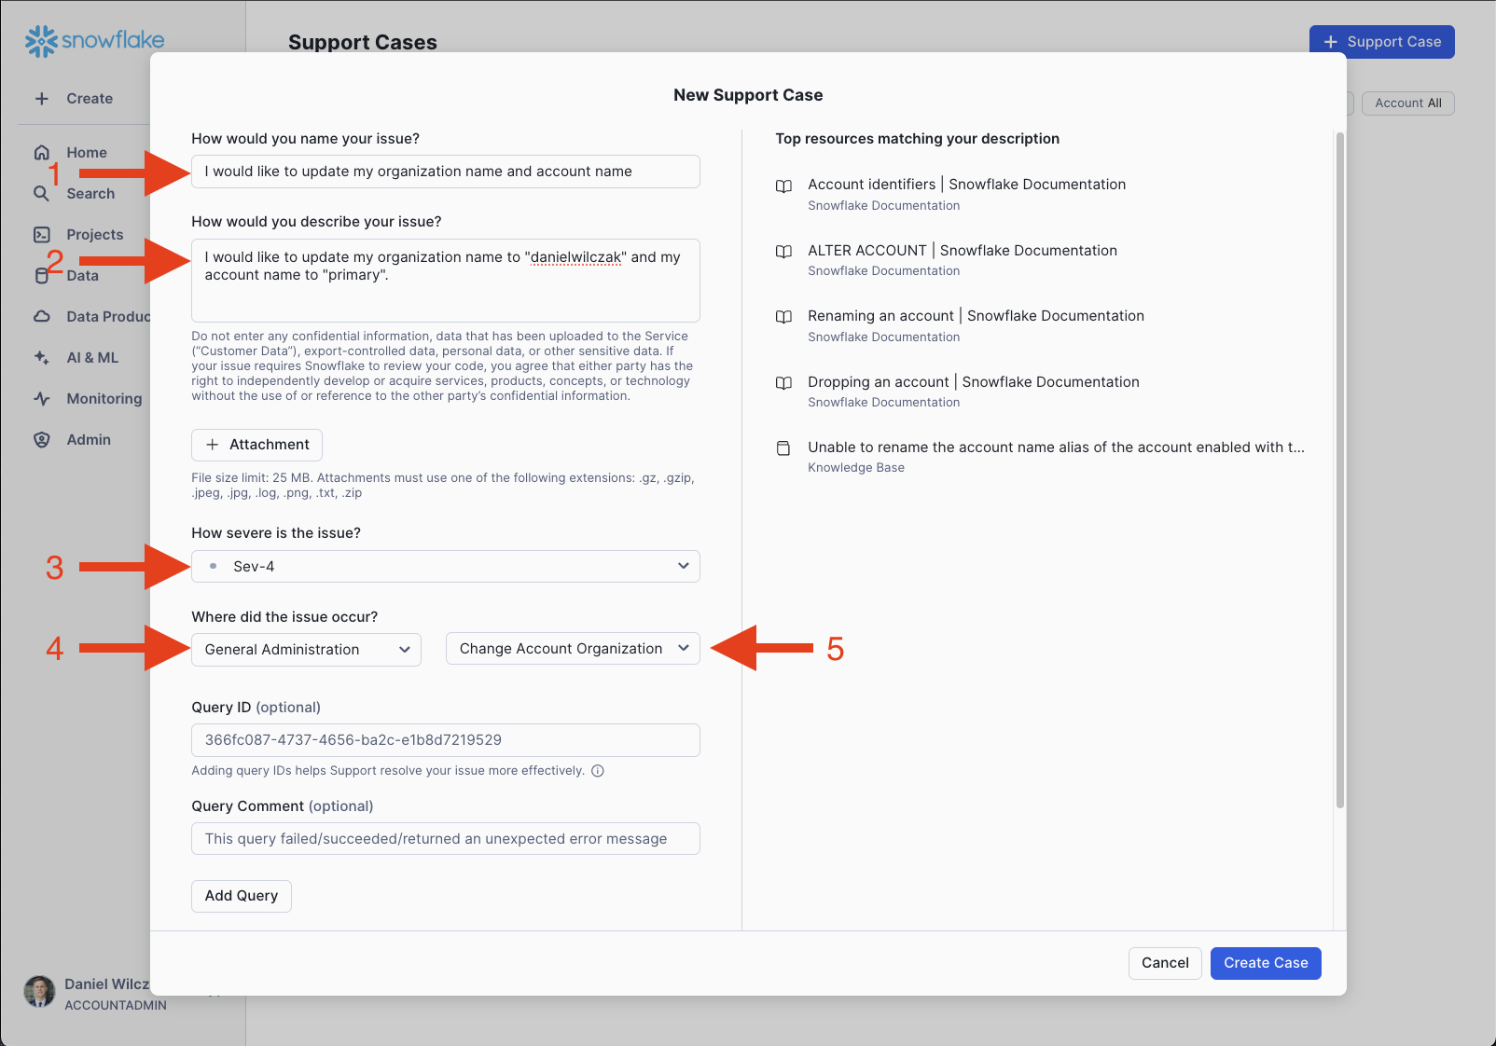The height and width of the screenshot is (1046, 1496).
Task: Expand the General Administration dropdown
Action: (306, 650)
